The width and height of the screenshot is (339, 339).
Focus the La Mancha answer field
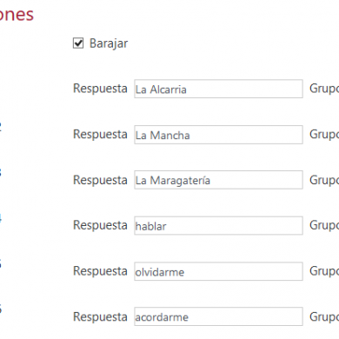(x=218, y=135)
